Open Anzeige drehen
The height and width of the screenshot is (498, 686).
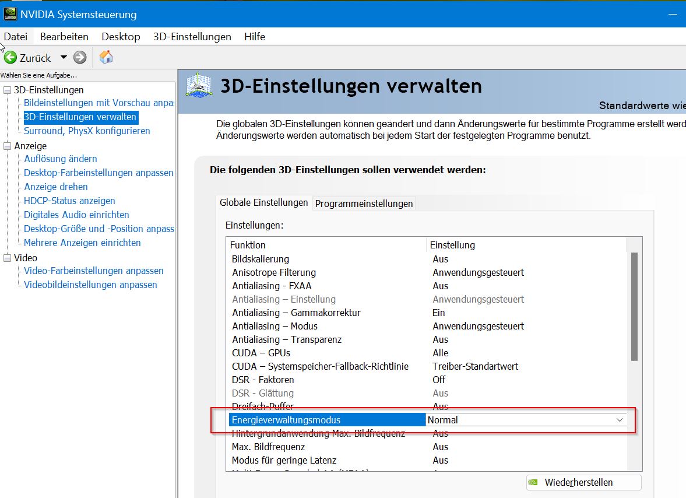click(55, 187)
